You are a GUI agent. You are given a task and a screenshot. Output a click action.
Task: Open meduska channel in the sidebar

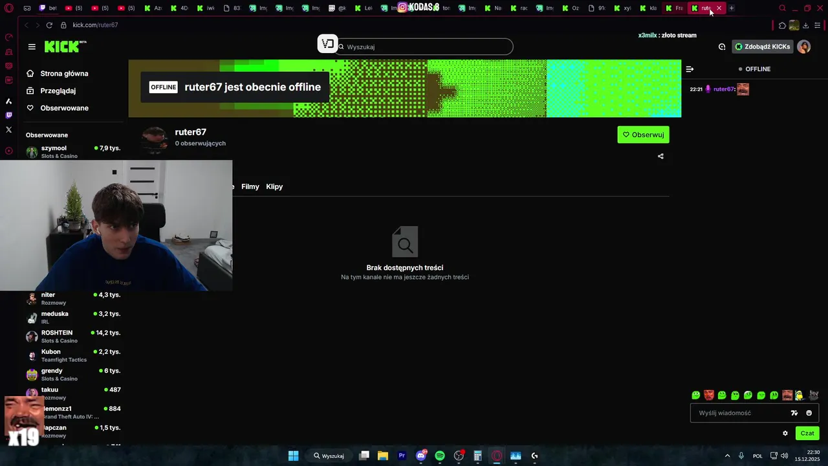pyautogui.click(x=73, y=317)
